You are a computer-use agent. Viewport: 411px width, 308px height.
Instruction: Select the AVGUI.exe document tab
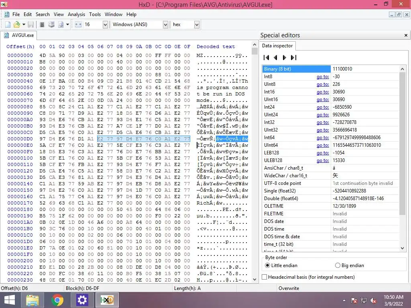click(19, 35)
